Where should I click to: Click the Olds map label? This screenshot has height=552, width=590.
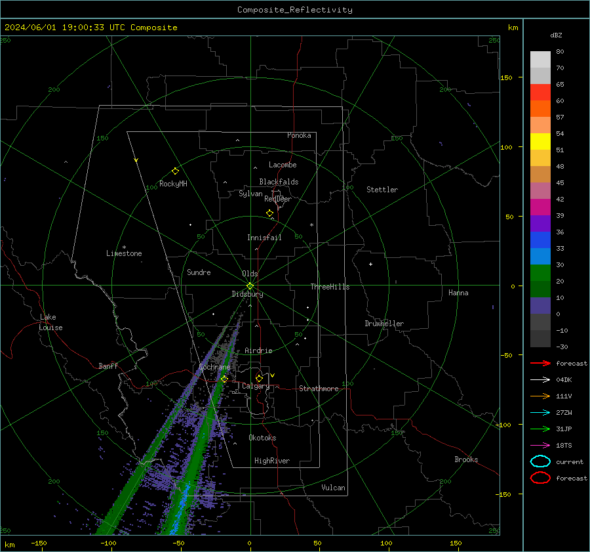click(250, 274)
